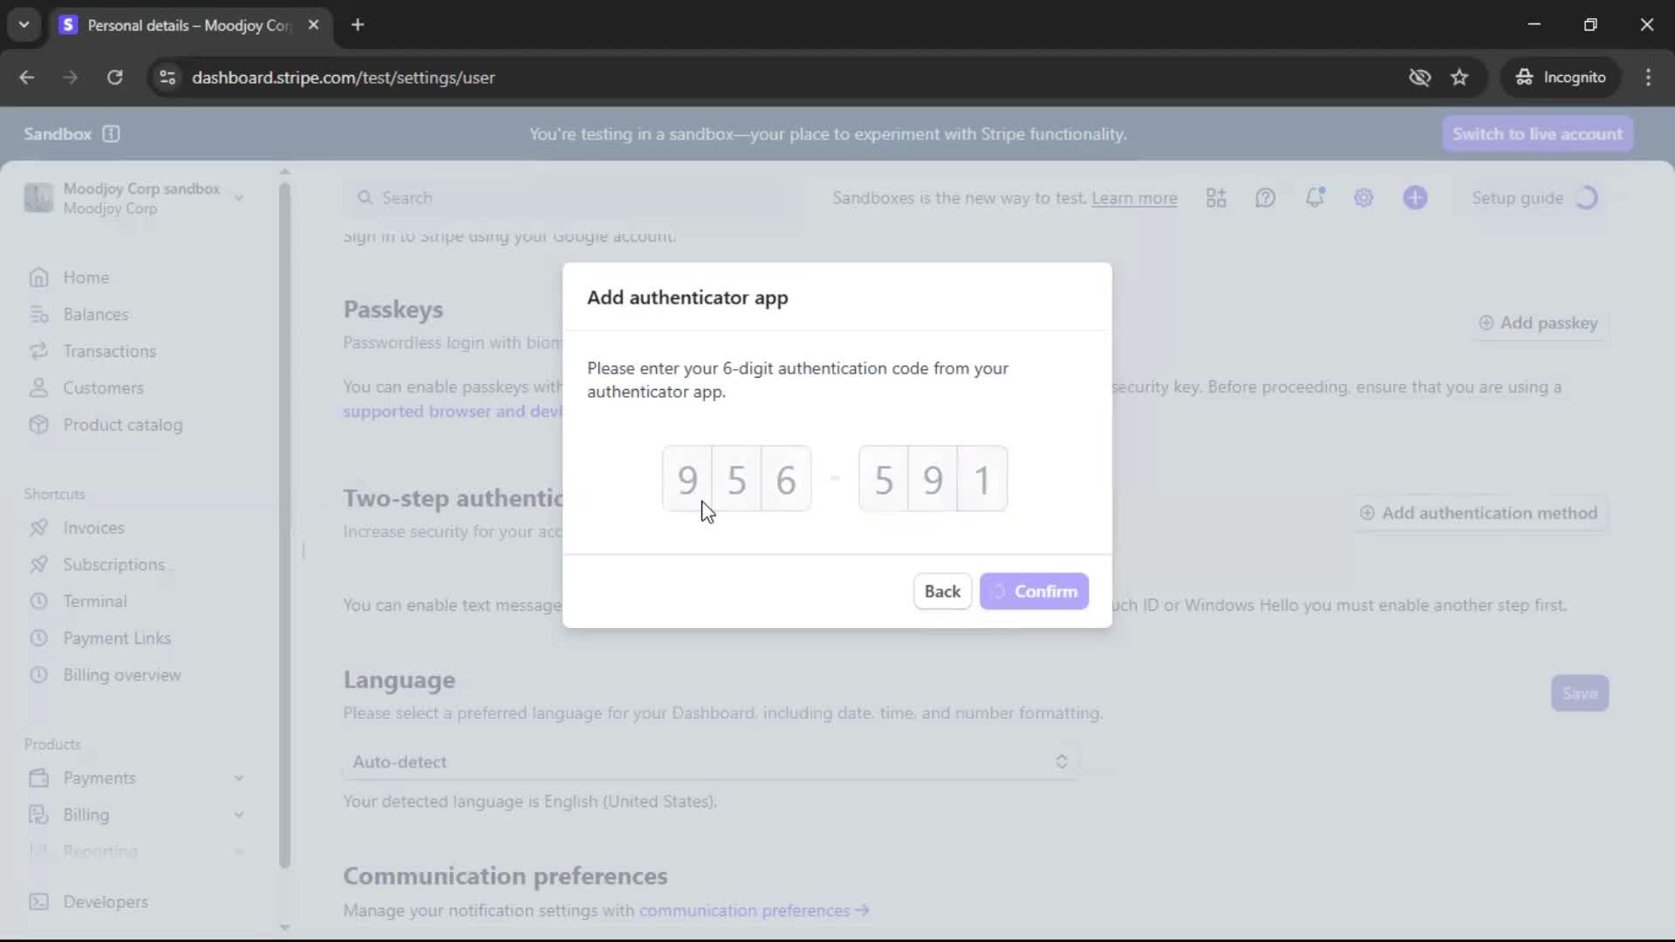Click the tracking protection eye icon
Screen dimensions: 1675x942
1419,78
